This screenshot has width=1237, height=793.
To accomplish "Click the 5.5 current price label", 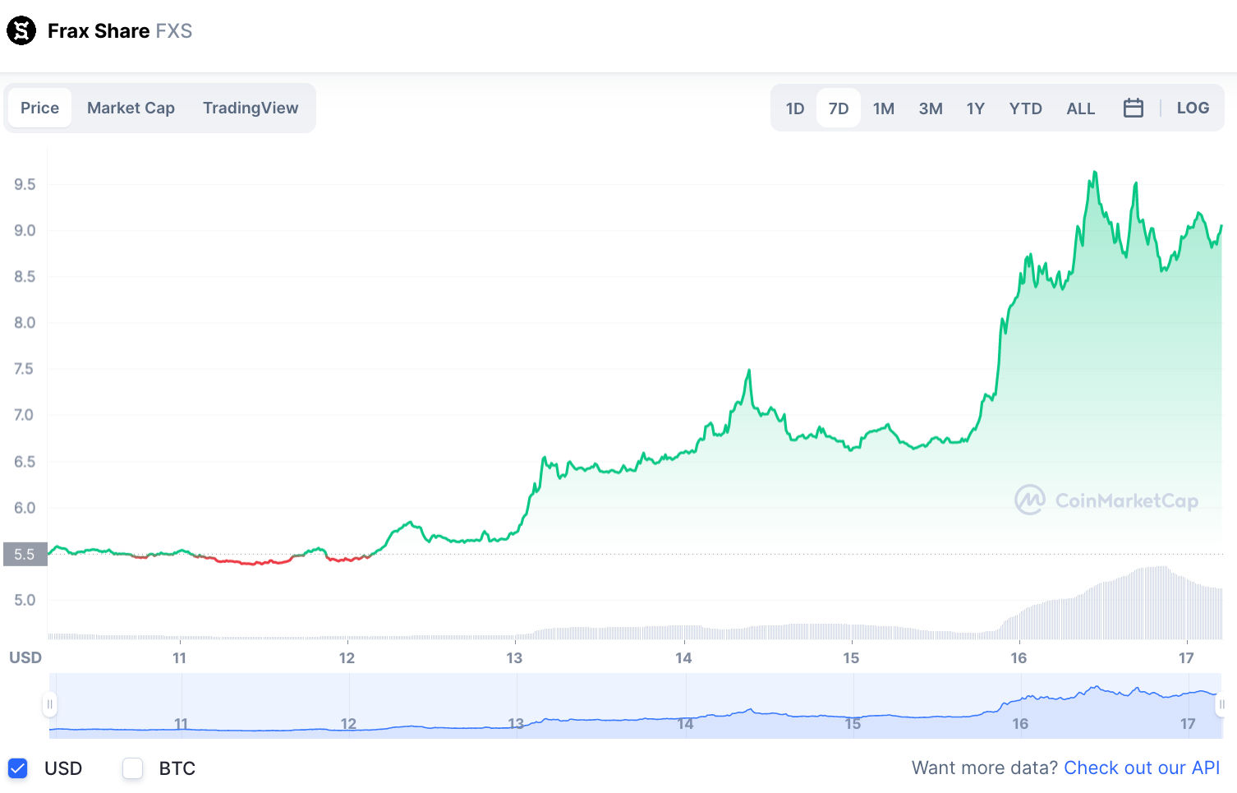I will point(25,554).
